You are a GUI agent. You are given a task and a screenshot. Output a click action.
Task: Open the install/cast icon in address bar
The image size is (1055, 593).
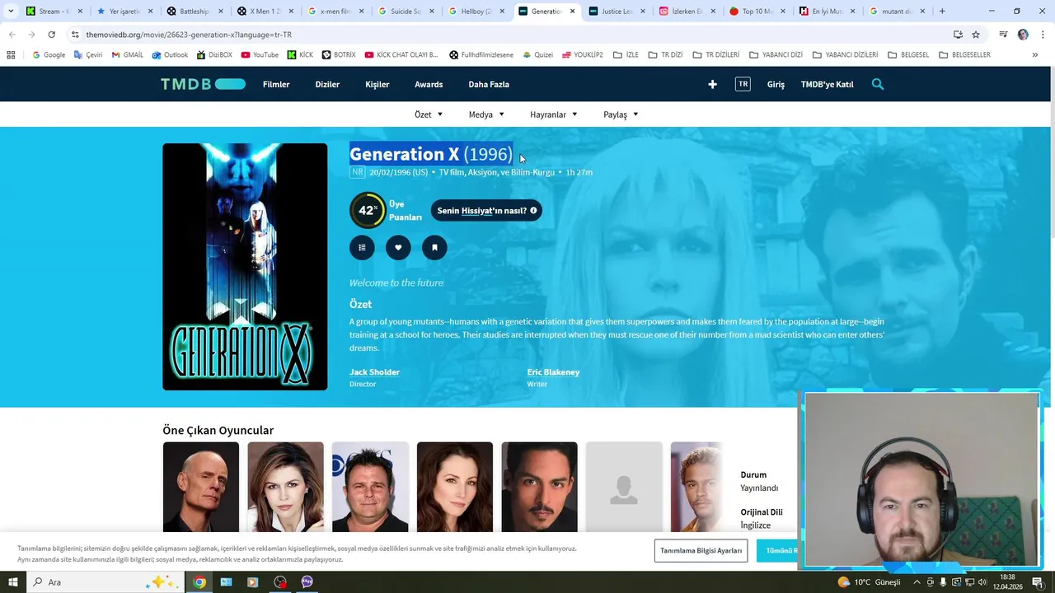(x=958, y=35)
